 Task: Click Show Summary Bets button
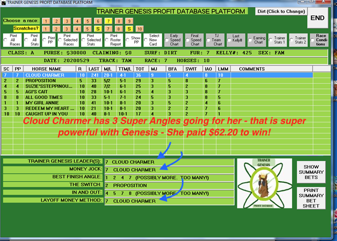(x=311, y=172)
